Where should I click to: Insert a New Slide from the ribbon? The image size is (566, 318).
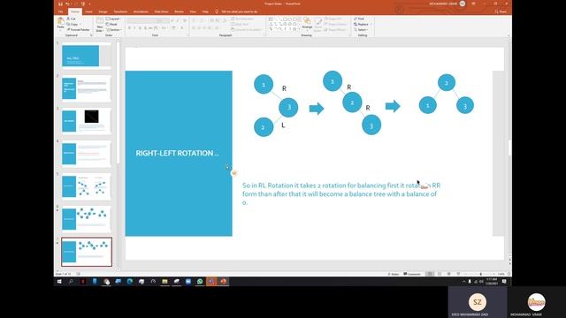pos(100,24)
